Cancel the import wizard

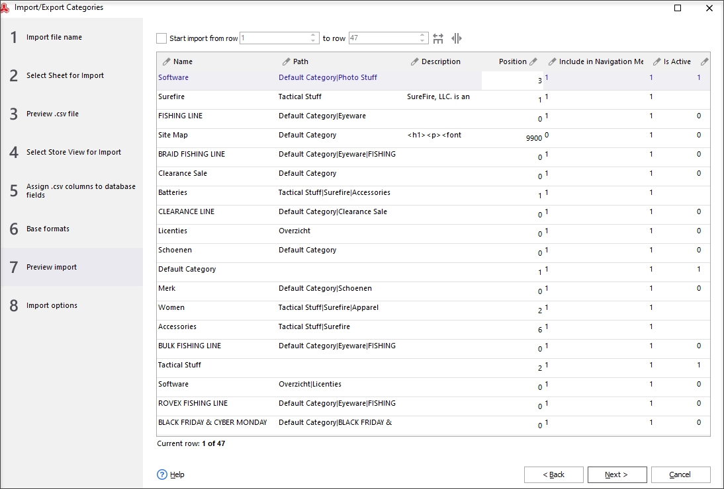point(680,474)
